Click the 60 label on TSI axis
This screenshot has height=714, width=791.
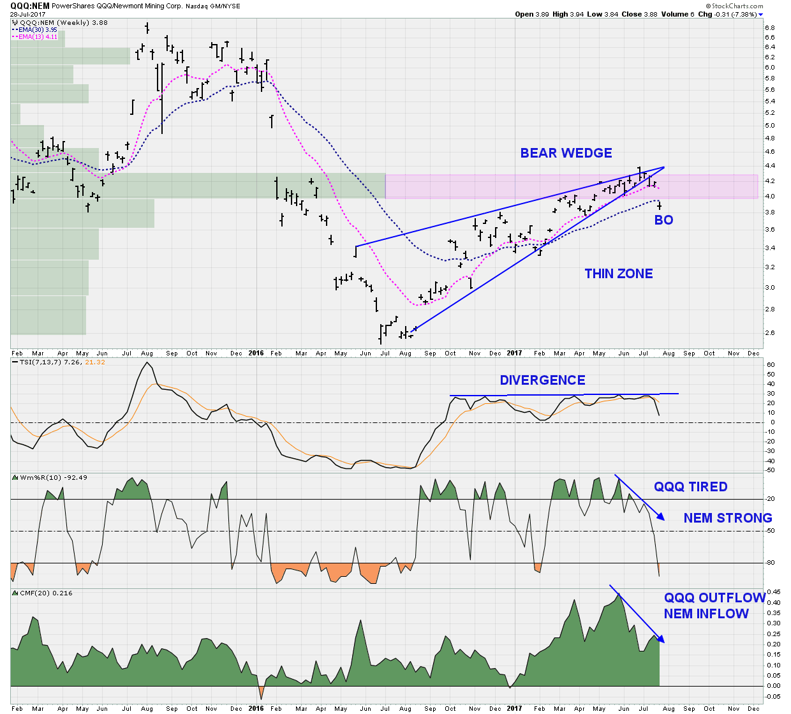pos(771,366)
